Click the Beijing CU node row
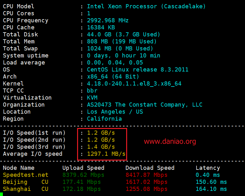This screenshot has width=245, height=196. [x=115, y=182]
